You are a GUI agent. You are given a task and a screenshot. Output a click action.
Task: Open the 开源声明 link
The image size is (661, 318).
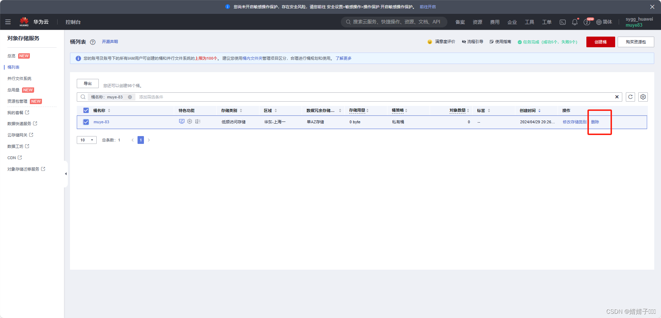pos(110,42)
